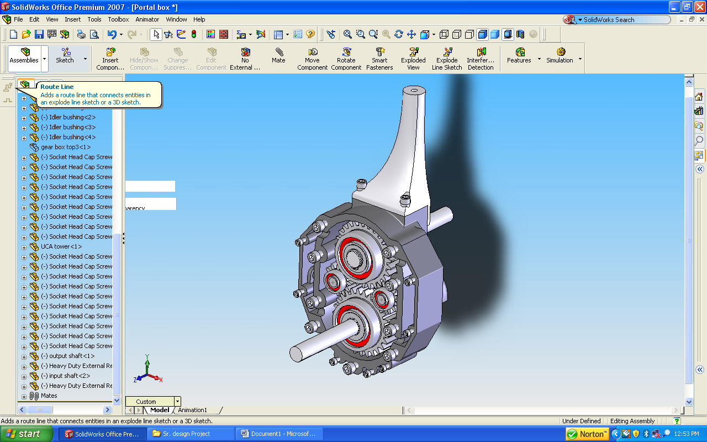Expand the UCA tower<1> node
The image size is (707, 442).
[x=24, y=247]
